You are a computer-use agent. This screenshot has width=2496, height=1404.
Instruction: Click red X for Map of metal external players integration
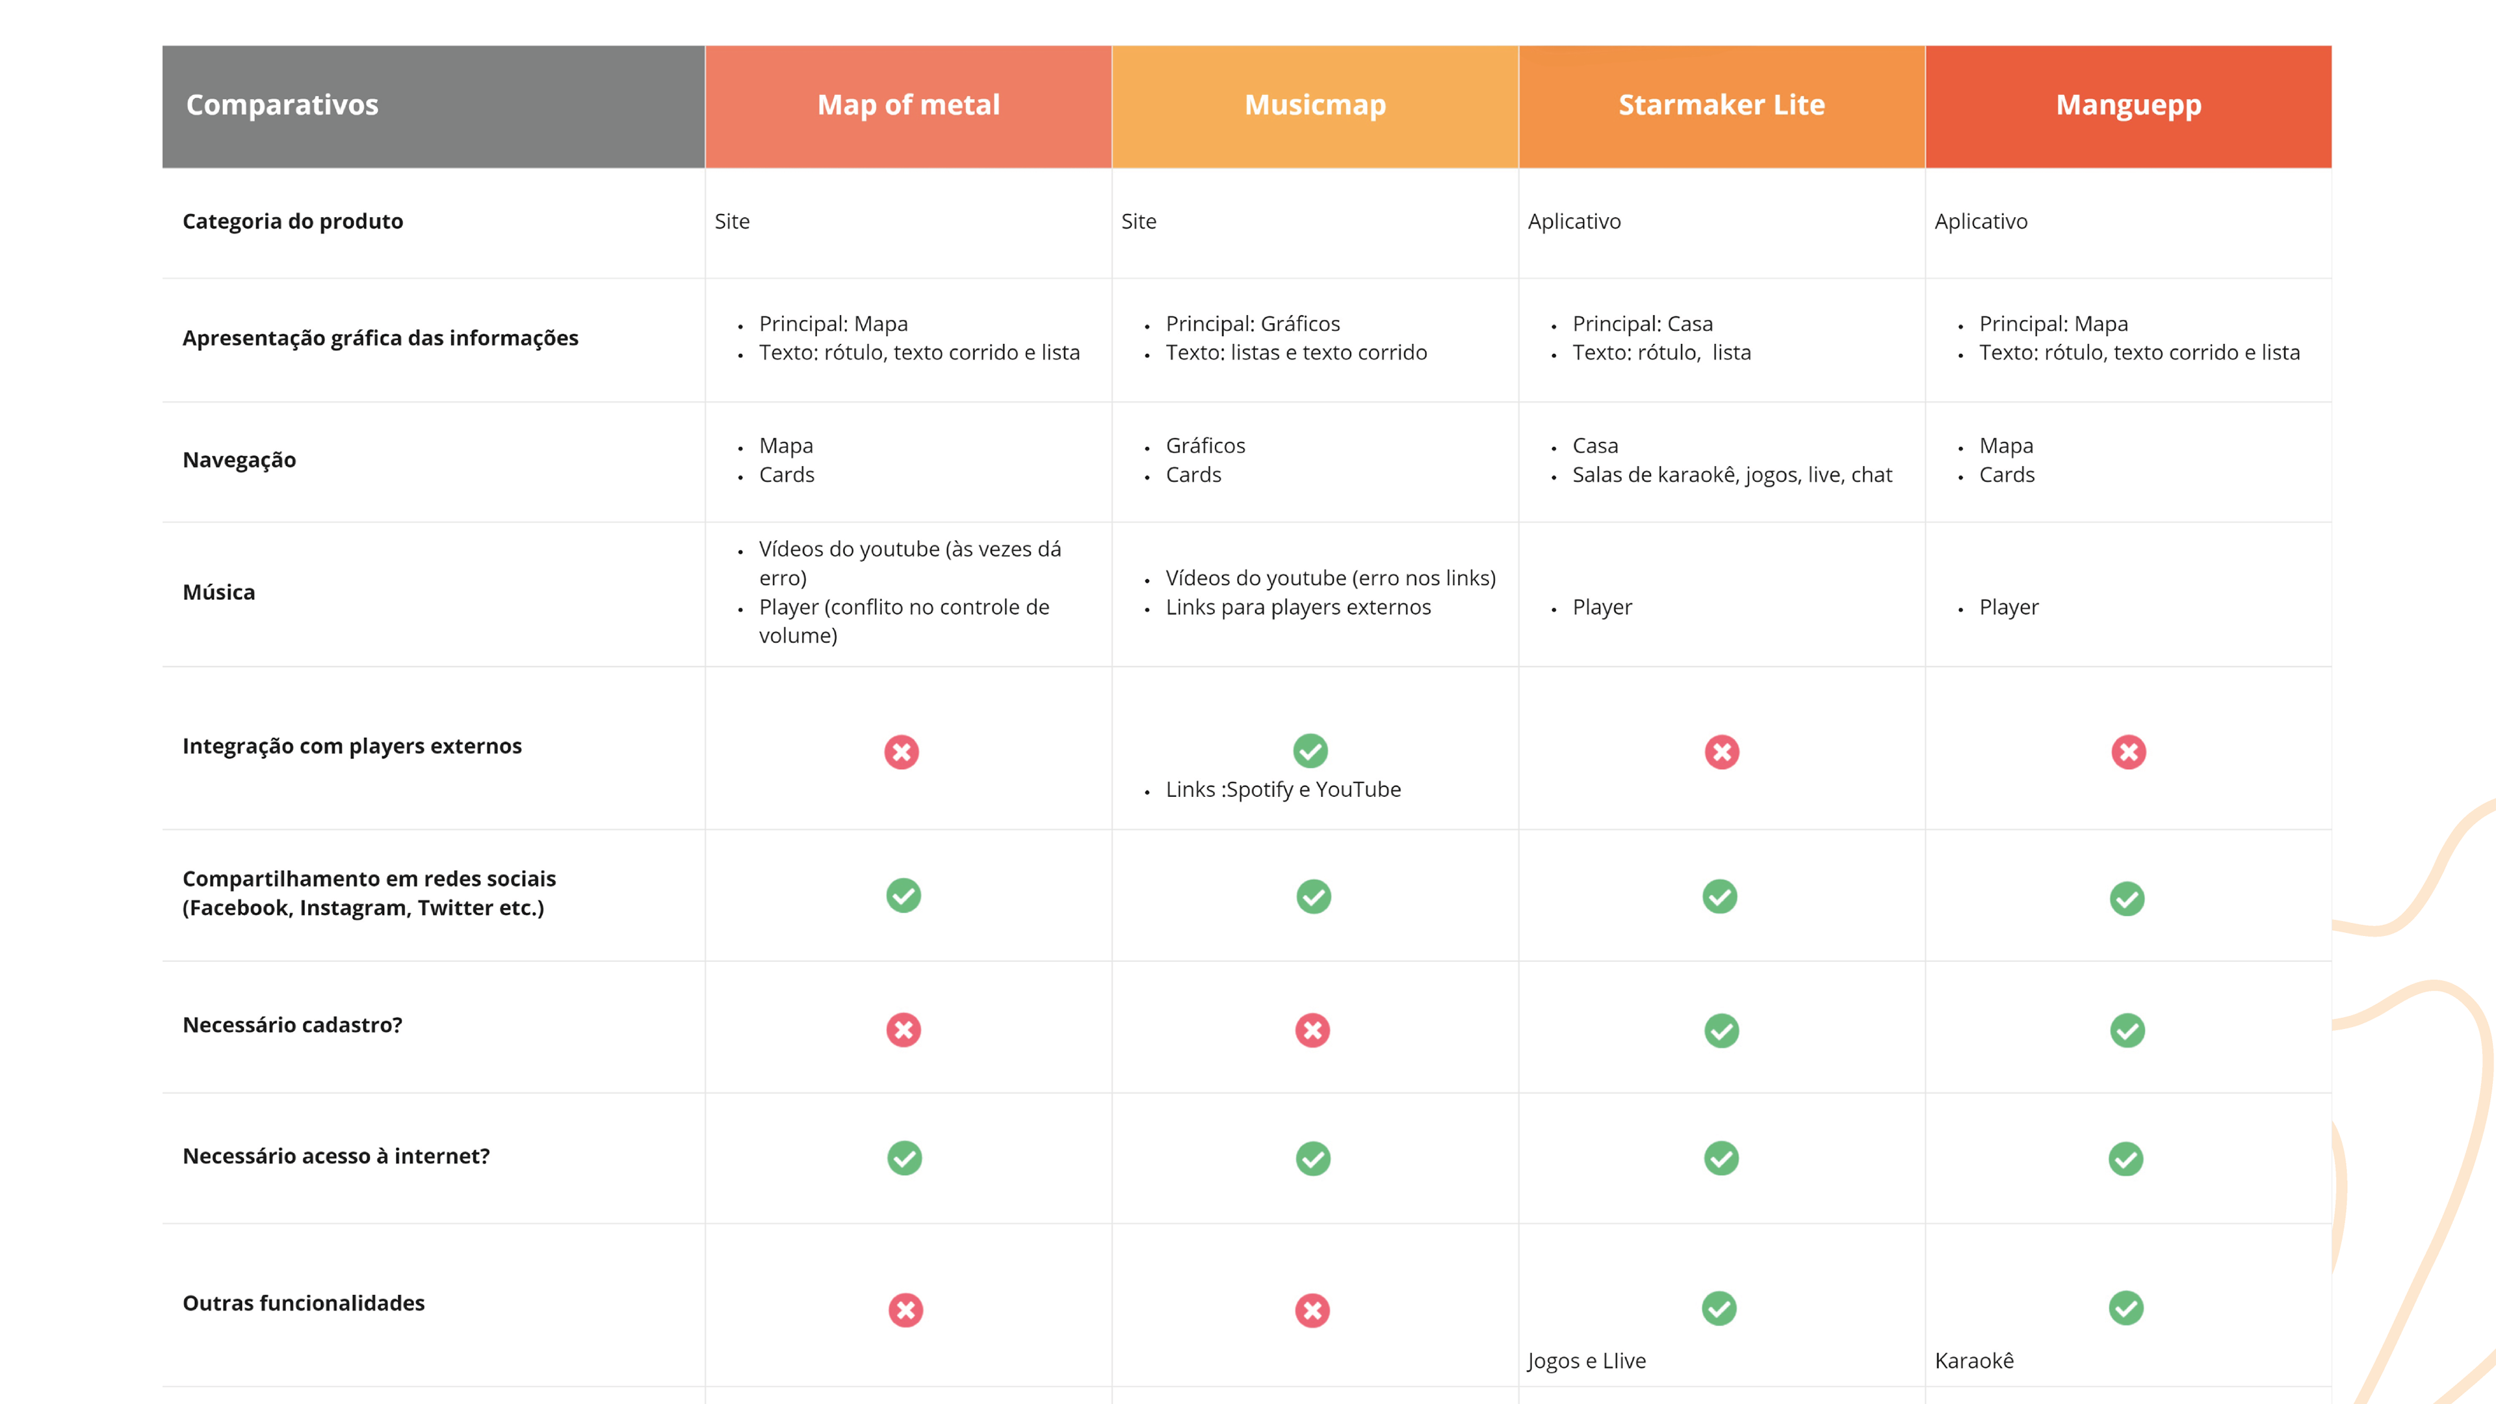901,752
